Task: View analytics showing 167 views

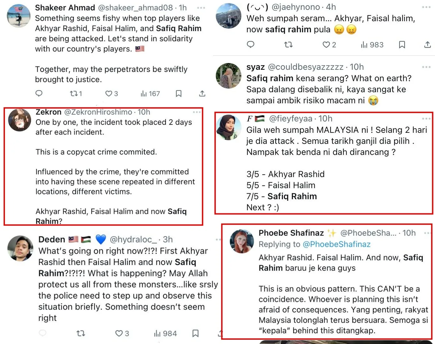Action: [x=150, y=93]
